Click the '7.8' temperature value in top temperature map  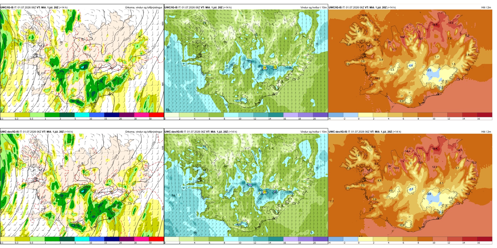[x=450, y=39]
